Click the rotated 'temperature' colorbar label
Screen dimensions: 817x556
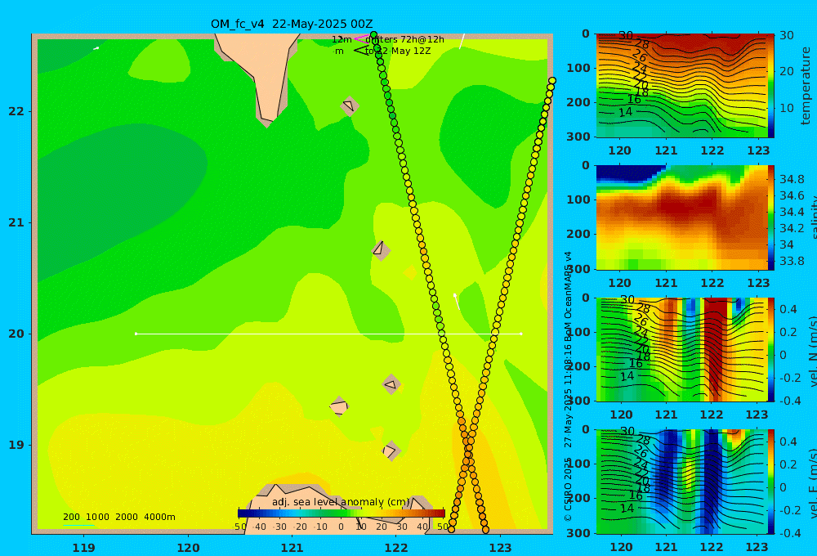[806, 86]
